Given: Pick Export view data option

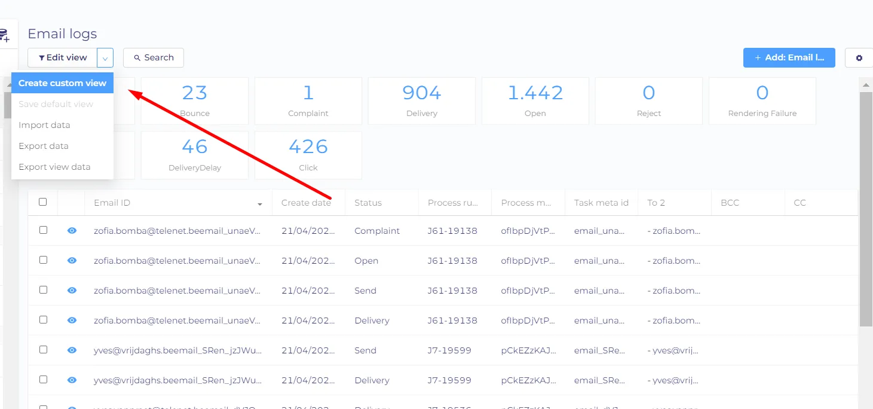Looking at the screenshot, I should pyautogui.click(x=62, y=167).
